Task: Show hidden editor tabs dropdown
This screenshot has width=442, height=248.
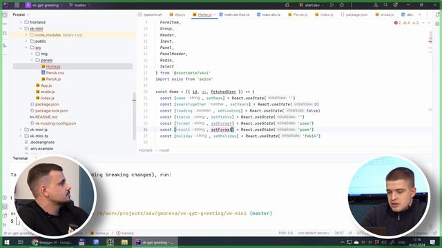Action: 419,14
